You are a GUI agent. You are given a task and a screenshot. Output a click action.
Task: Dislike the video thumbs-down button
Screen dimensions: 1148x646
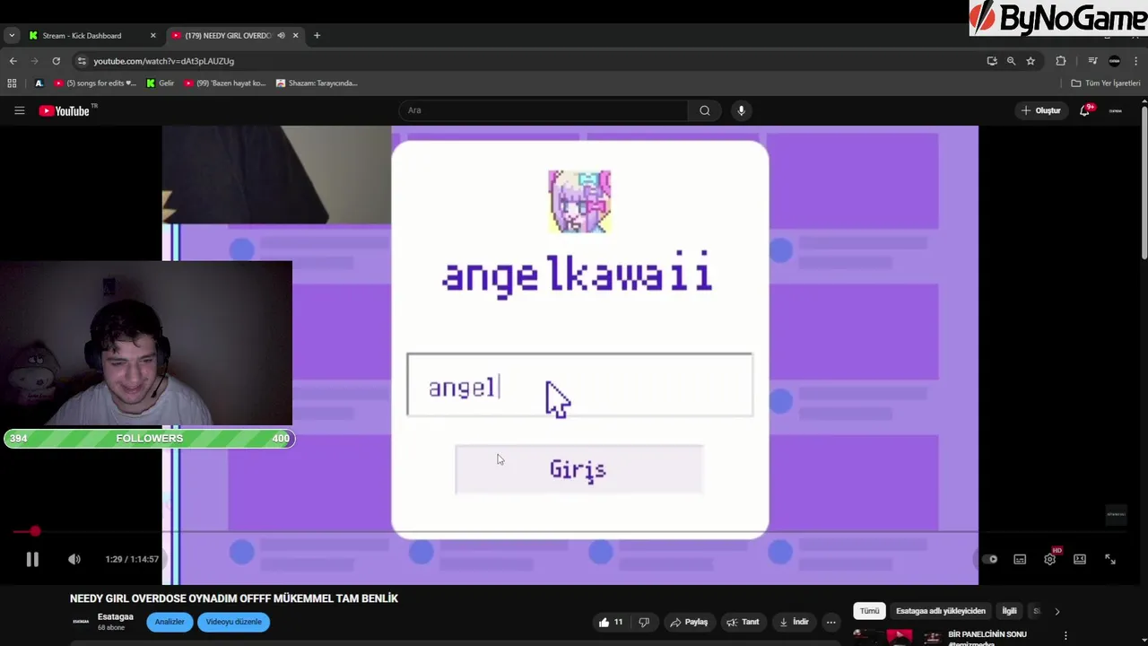click(x=644, y=622)
